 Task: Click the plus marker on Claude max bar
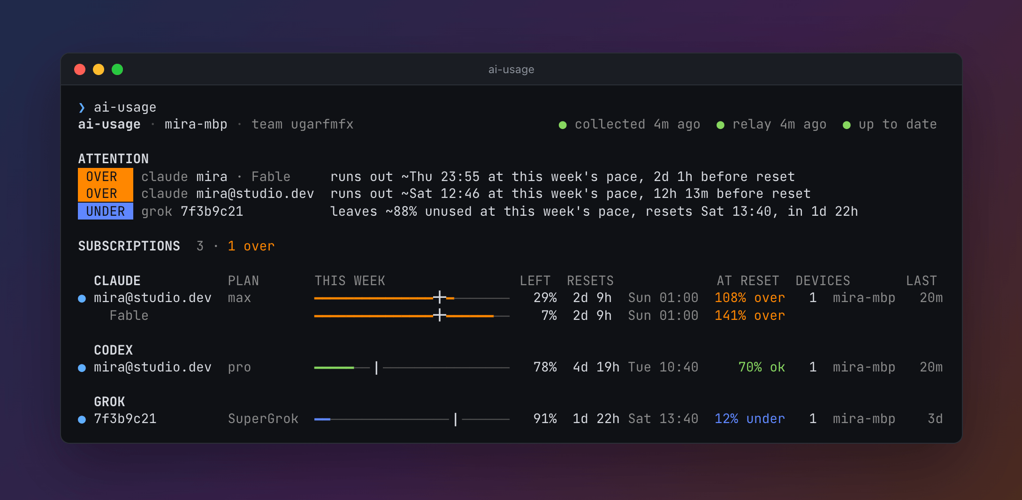point(440,297)
